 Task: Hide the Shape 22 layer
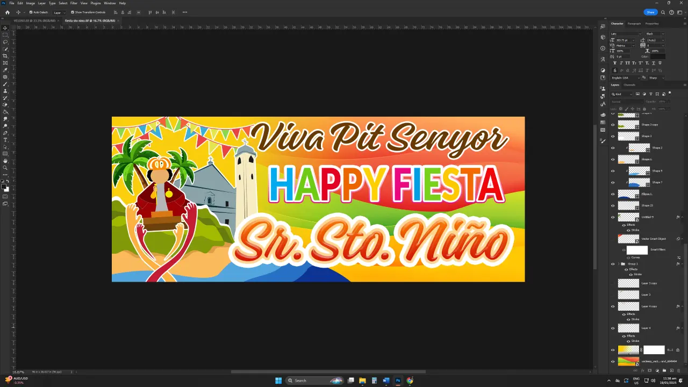[613, 205]
